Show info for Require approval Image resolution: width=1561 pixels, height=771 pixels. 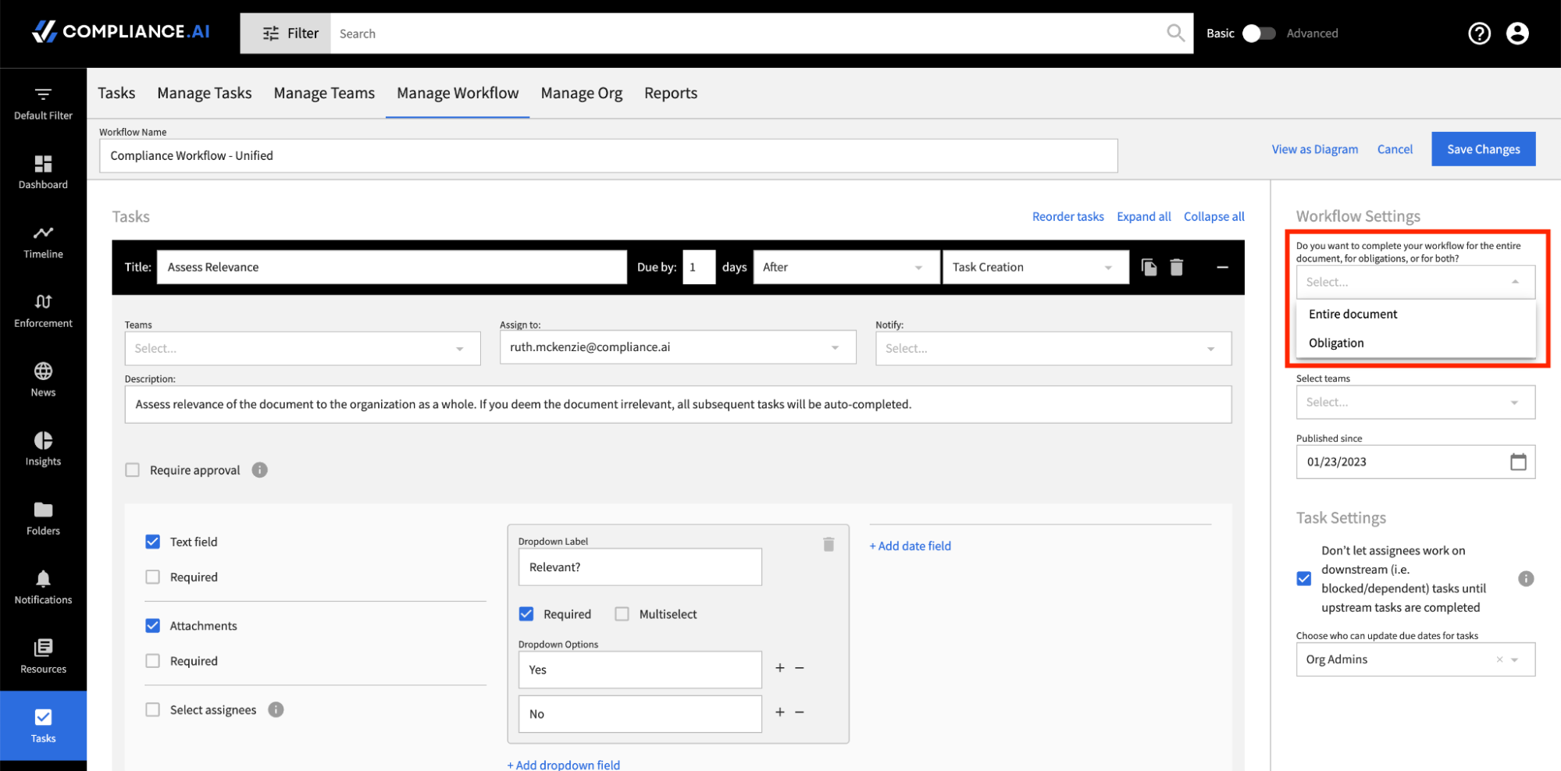click(x=260, y=470)
